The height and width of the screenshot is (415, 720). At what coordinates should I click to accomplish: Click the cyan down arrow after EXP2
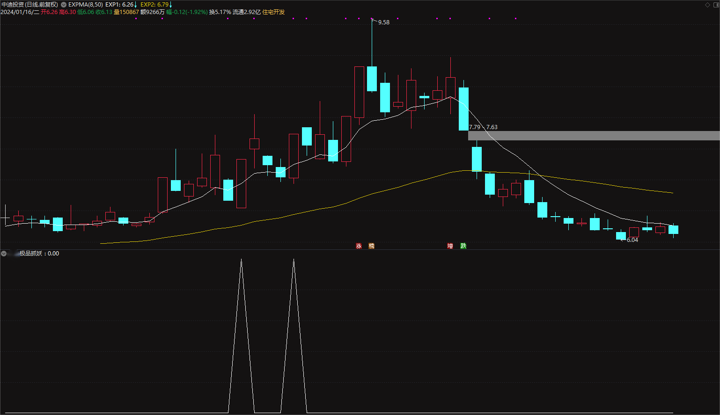(x=171, y=5)
